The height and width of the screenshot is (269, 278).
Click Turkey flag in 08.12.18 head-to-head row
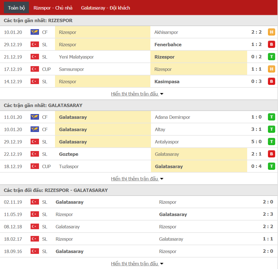35,226
